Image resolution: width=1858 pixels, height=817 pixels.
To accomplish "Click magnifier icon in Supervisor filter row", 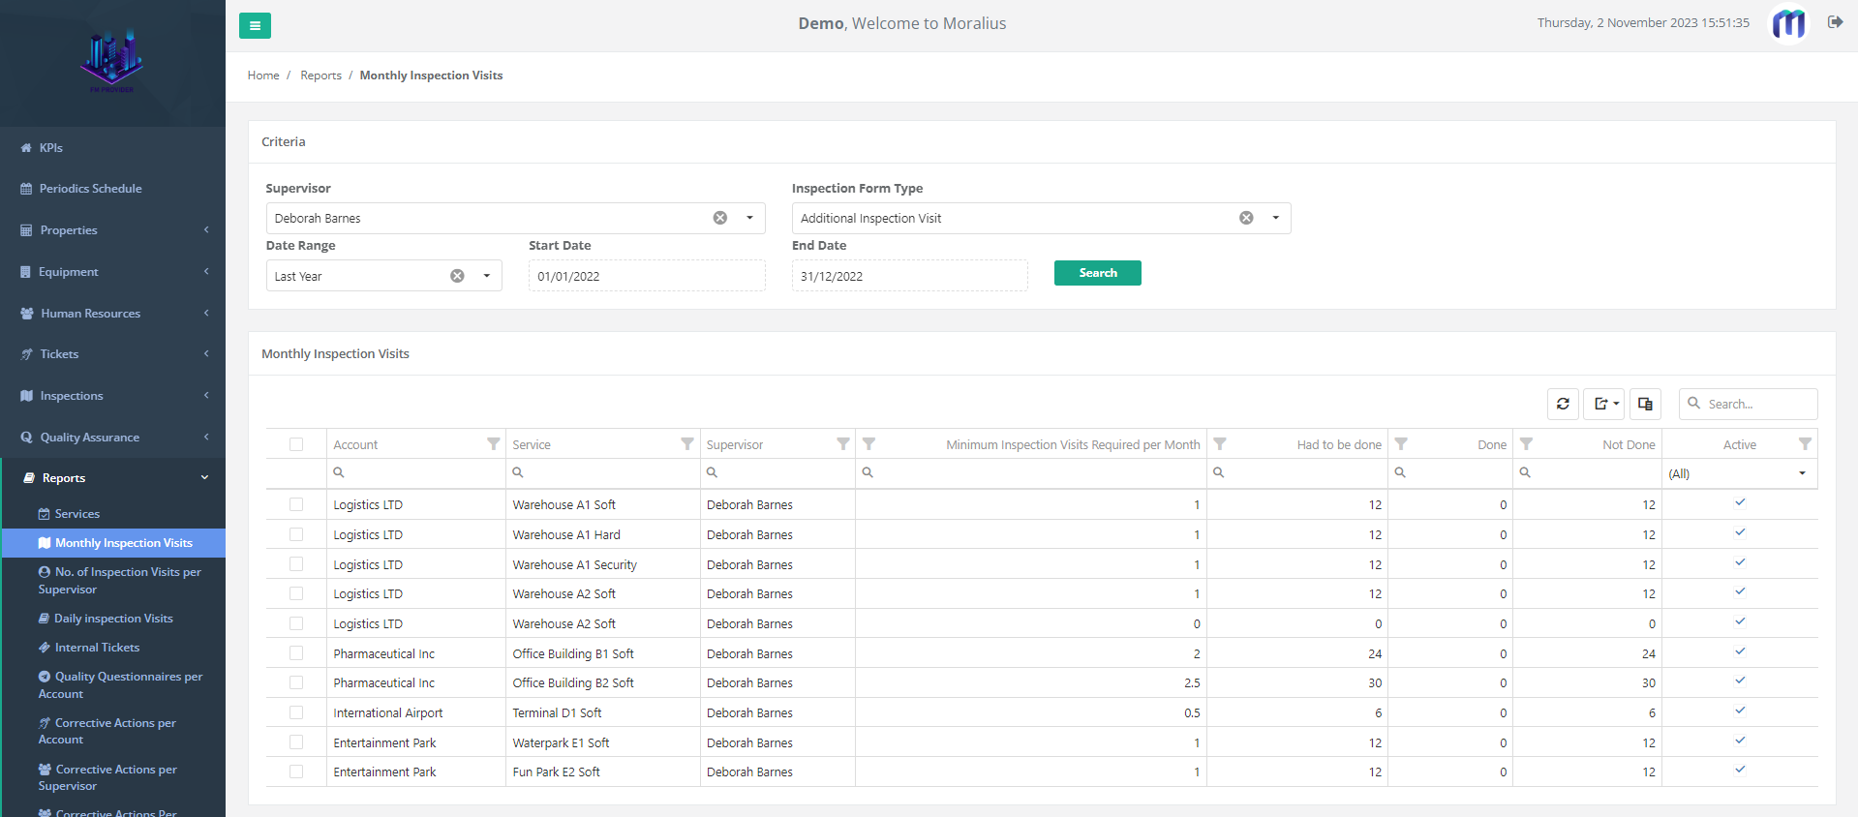I will 712,472.
